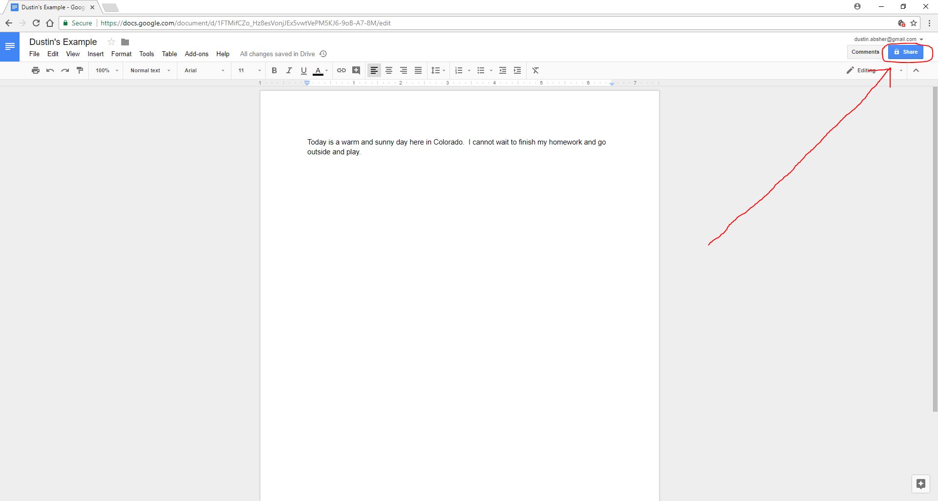Toggle underline formatting
Viewport: 938px width, 501px height.
click(304, 70)
